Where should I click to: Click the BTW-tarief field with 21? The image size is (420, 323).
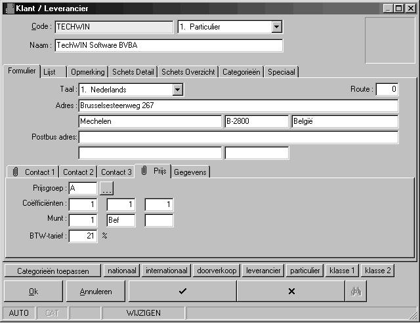(x=83, y=236)
